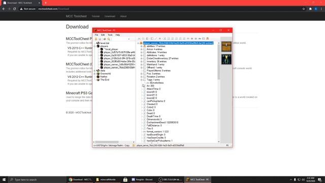This screenshot has height=183, width=325.
Task: Select the 'Dead: 0' entry
Action: 150,113
